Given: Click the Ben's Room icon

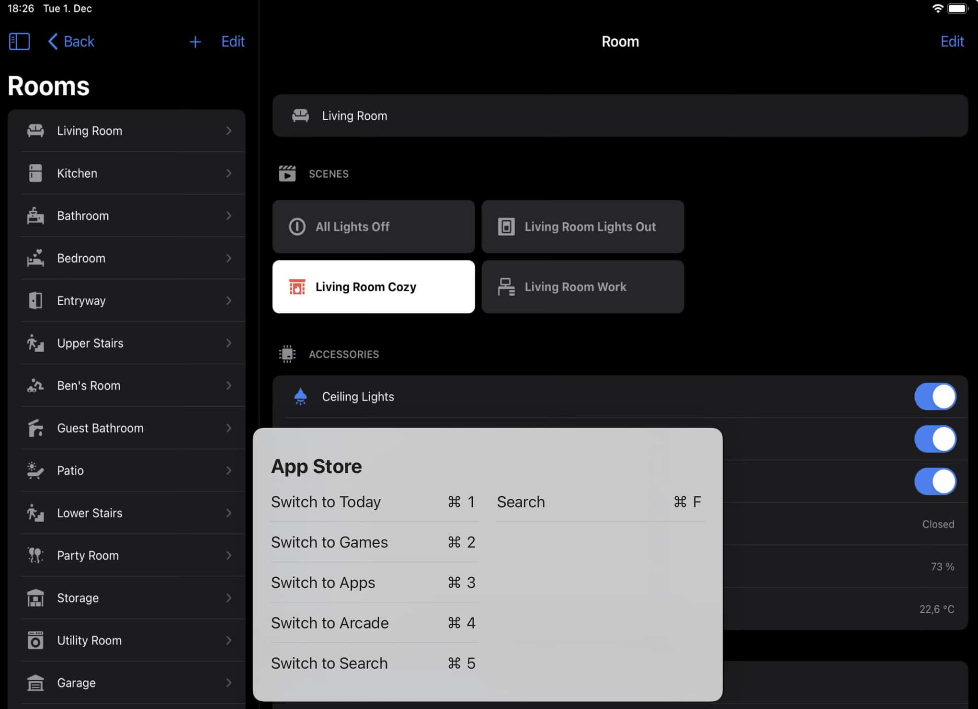Looking at the screenshot, I should pyautogui.click(x=35, y=386).
